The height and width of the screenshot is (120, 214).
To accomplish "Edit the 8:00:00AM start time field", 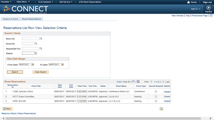I will pyautogui.click(x=82, y=92).
